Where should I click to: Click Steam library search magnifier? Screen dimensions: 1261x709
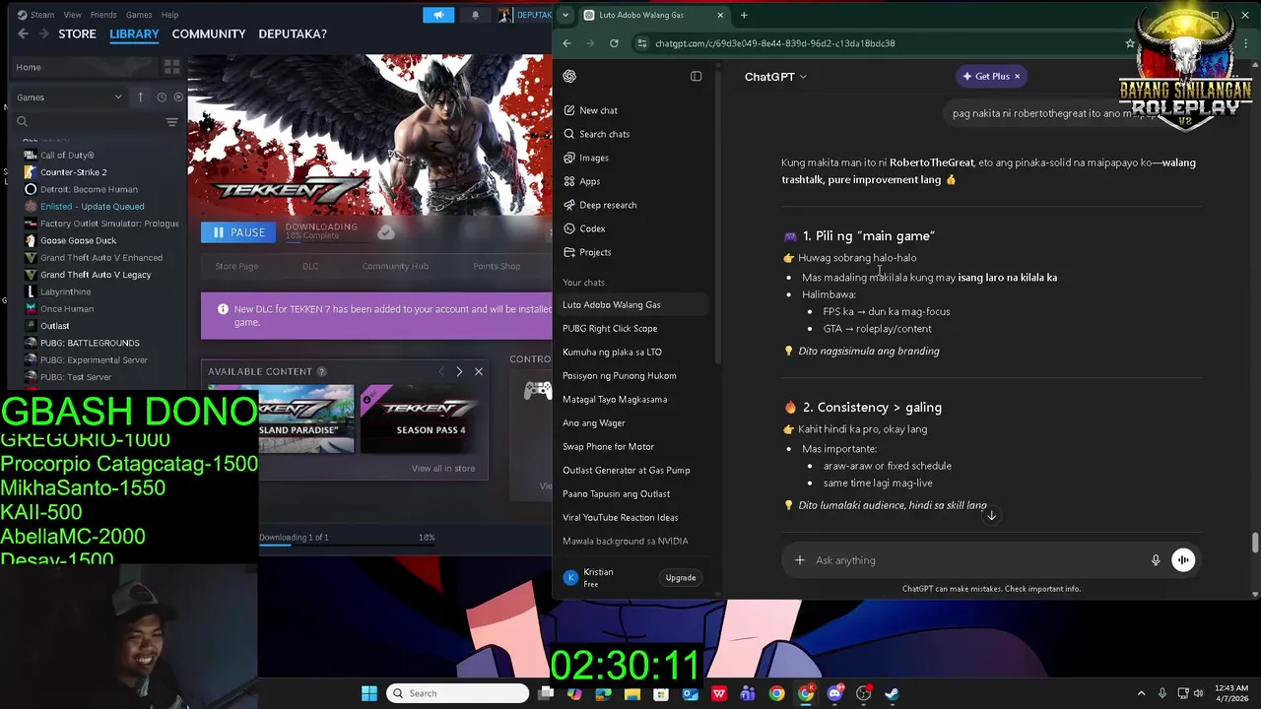click(x=22, y=122)
